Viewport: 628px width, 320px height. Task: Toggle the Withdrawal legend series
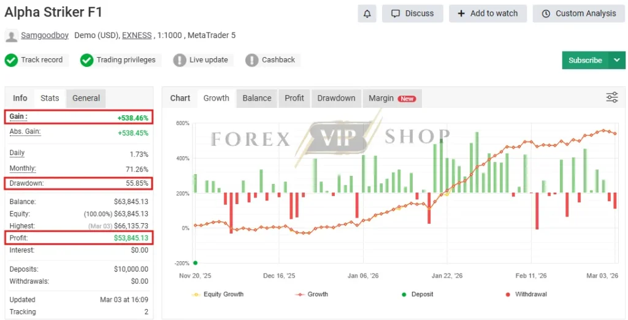526,294
